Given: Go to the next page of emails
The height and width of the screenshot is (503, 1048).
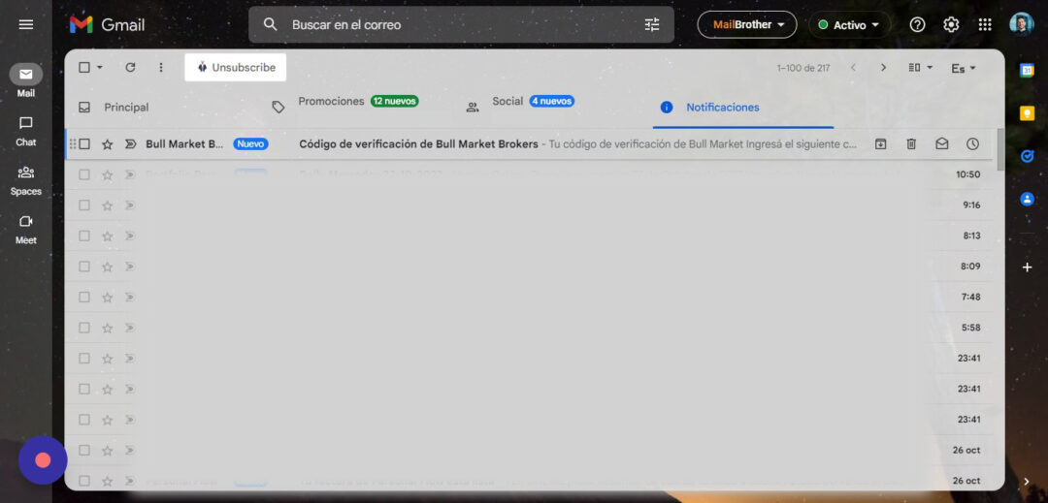Looking at the screenshot, I should click(883, 68).
